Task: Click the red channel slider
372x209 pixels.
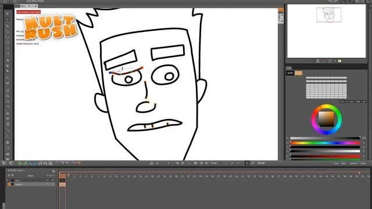Action: pyautogui.click(x=325, y=156)
